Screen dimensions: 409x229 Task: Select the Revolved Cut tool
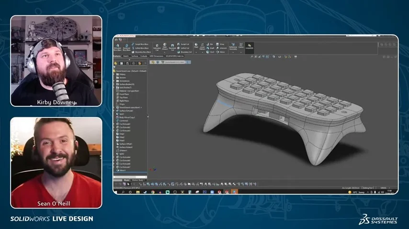[172, 47]
